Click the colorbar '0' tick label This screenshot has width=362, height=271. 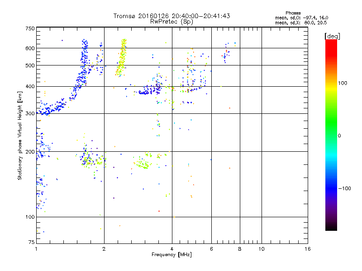[339, 136]
